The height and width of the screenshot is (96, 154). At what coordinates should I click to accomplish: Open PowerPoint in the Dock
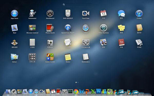tap(87, 91)
